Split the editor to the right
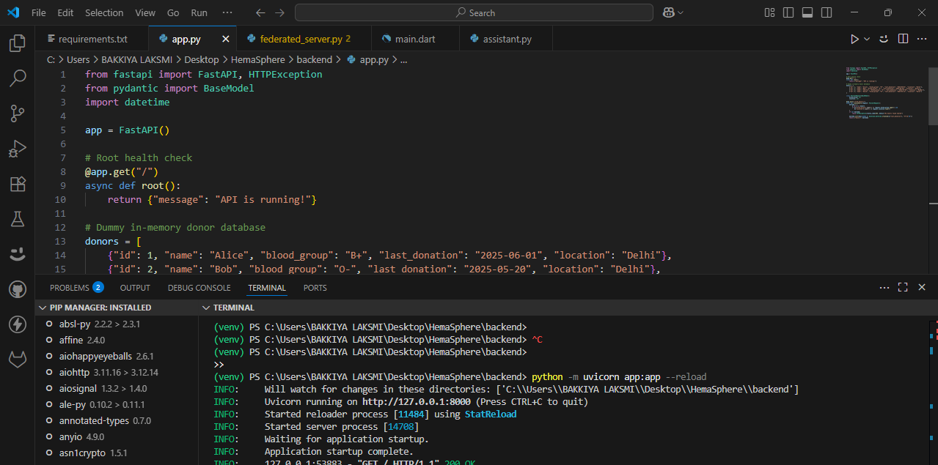Screen dimensions: 938x465 point(903,39)
